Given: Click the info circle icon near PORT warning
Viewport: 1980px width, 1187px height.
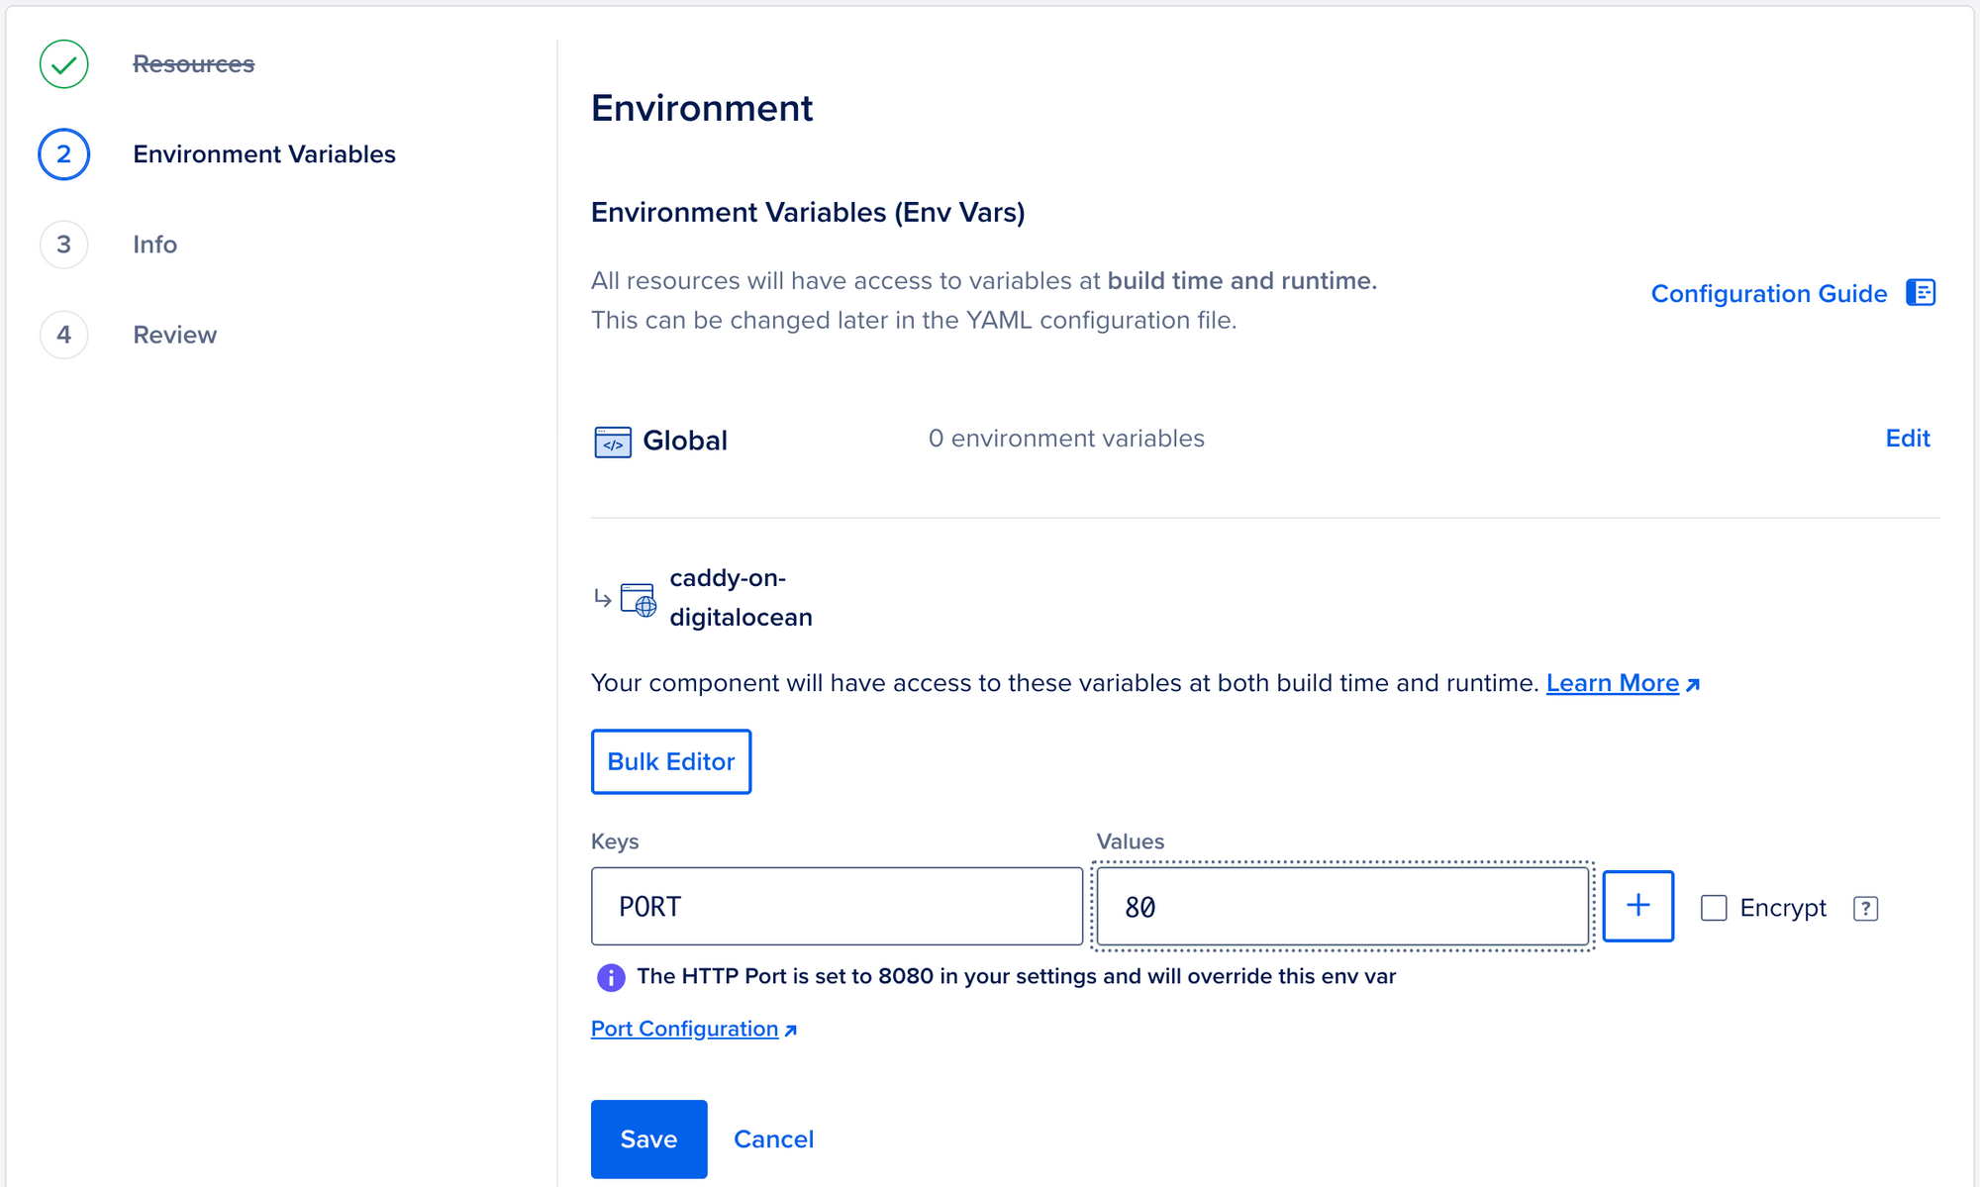Looking at the screenshot, I should coord(609,976).
